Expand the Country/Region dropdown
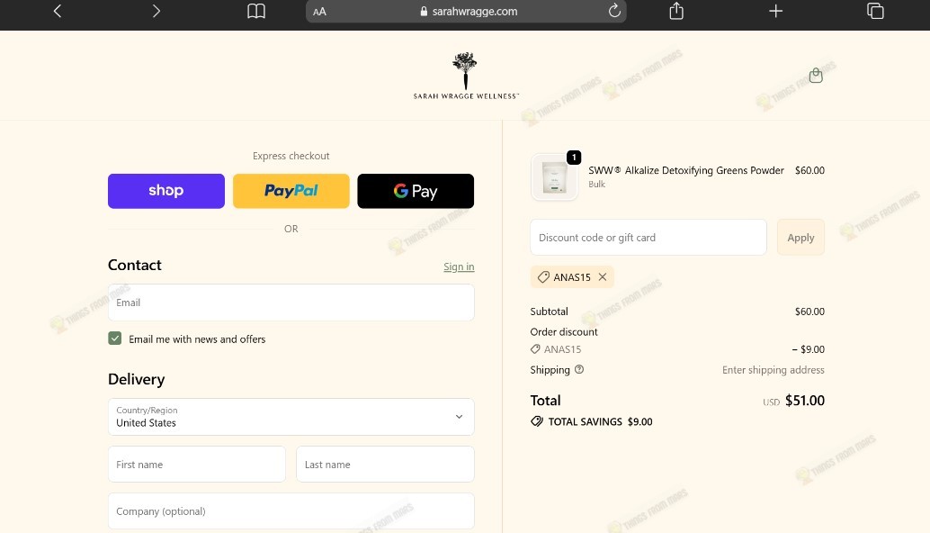 [291, 417]
